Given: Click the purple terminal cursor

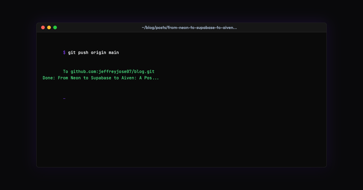Looking at the screenshot, I should tap(64, 98).
